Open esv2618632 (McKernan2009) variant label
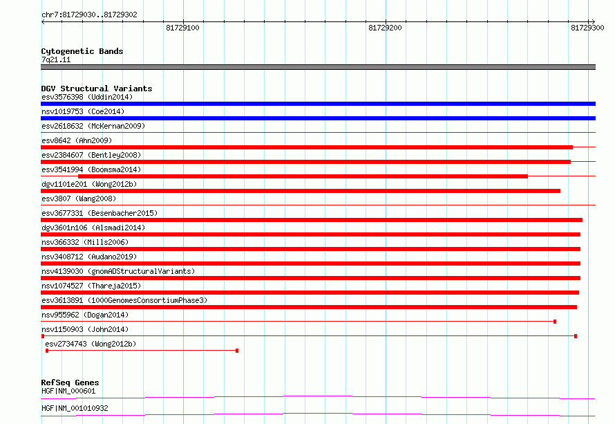This screenshot has width=615, height=424. point(93,126)
